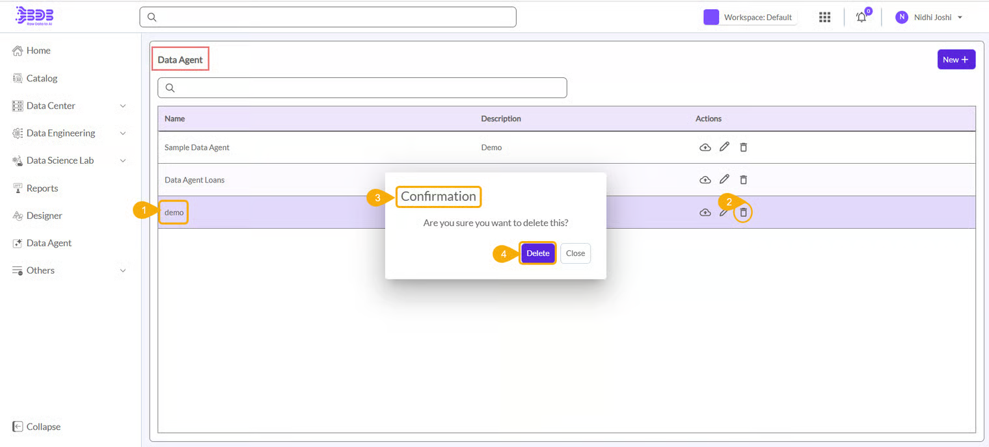Click the cloud upload icon for demo row
This screenshot has width=989, height=447.
pyautogui.click(x=705, y=212)
